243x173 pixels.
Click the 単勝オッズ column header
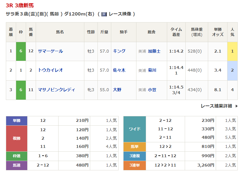pos(218,32)
